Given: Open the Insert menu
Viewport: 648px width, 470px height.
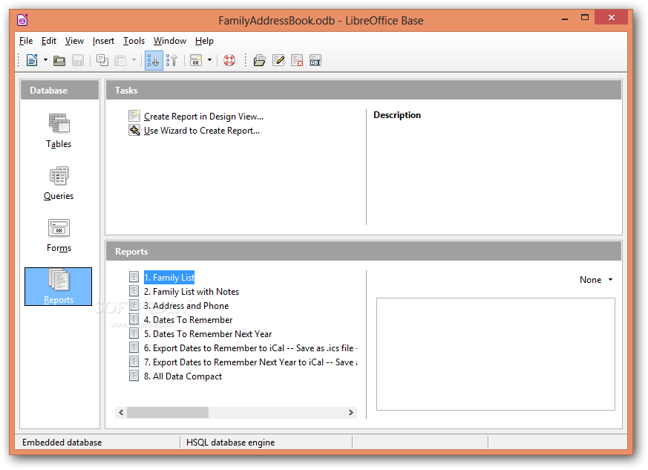Looking at the screenshot, I should 103,41.
